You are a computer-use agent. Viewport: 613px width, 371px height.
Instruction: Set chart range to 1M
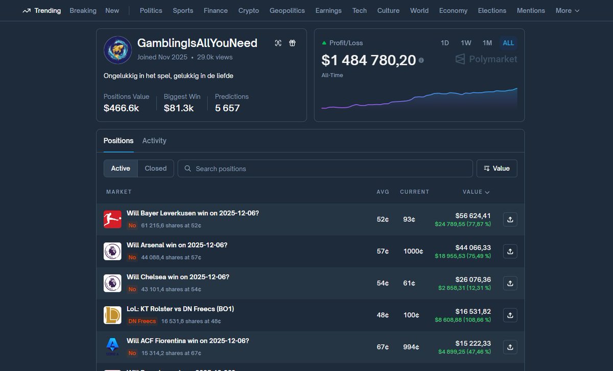[487, 43]
